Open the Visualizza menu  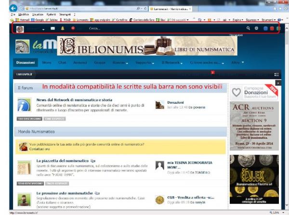click(38, 14)
